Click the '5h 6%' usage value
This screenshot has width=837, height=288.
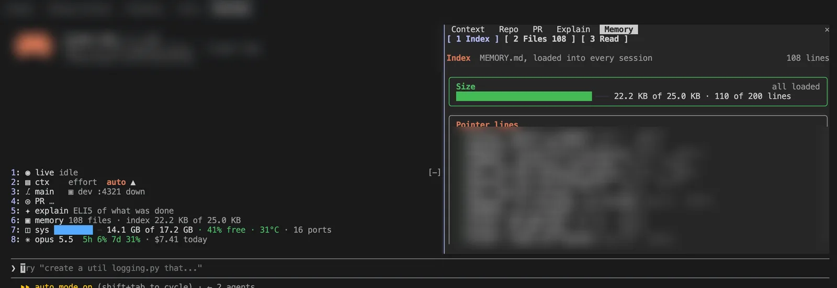click(x=95, y=240)
